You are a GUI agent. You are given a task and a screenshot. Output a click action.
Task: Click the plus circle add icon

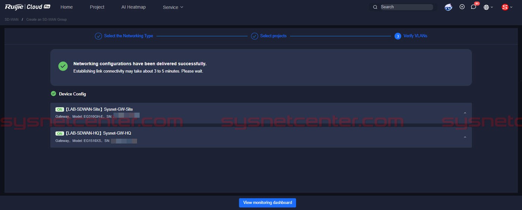pyautogui.click(x=462, y=7)
